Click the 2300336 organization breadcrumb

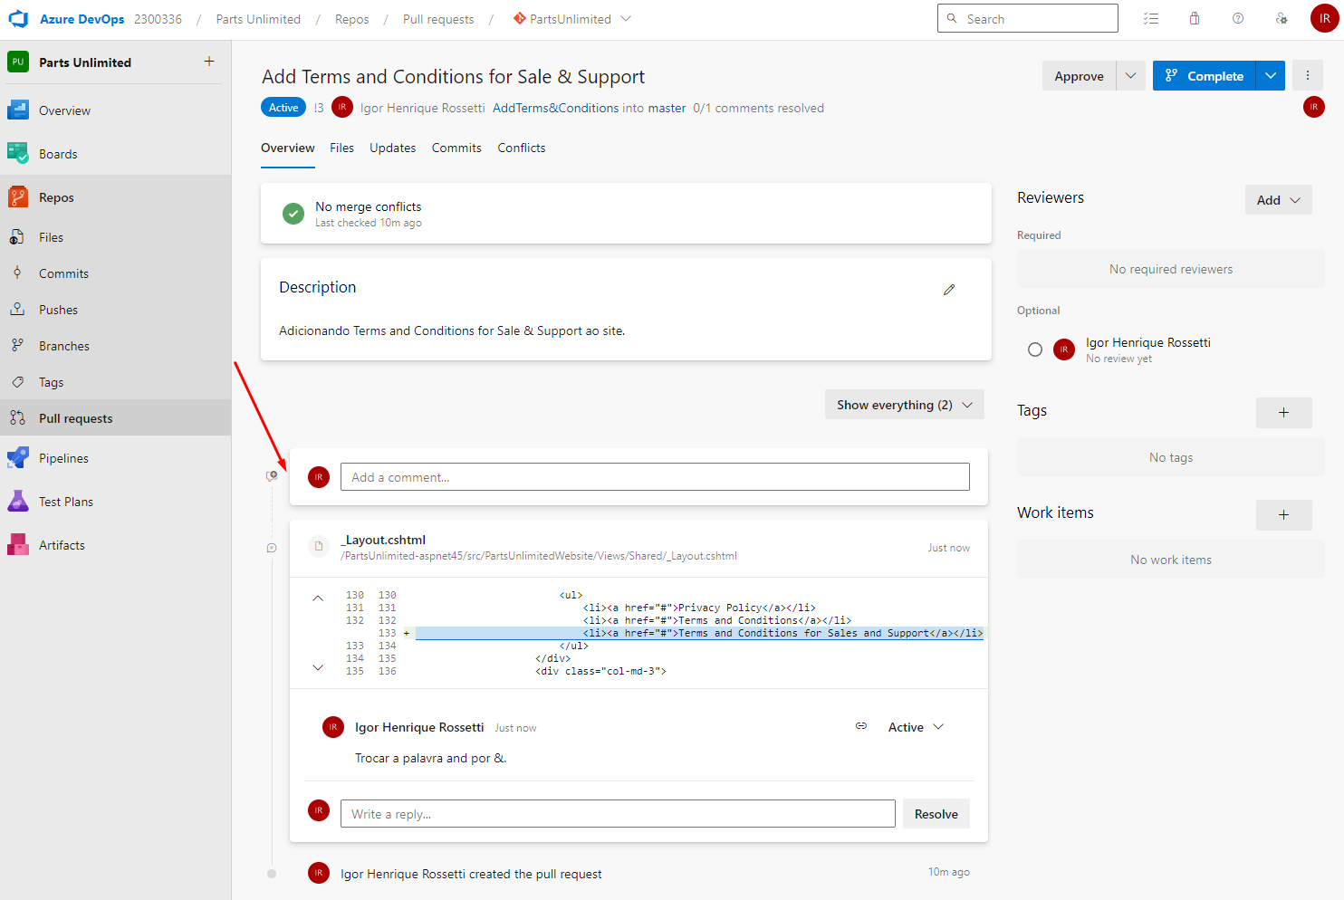(158, 19)
